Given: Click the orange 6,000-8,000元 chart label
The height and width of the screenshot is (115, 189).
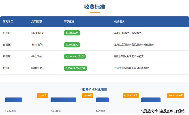Looking at the screenshot, I should point(131,95).
